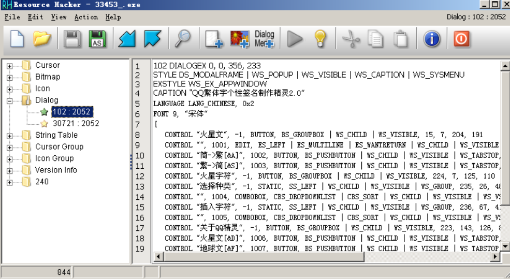Click the Paste clipboard icon

[401, 39]
